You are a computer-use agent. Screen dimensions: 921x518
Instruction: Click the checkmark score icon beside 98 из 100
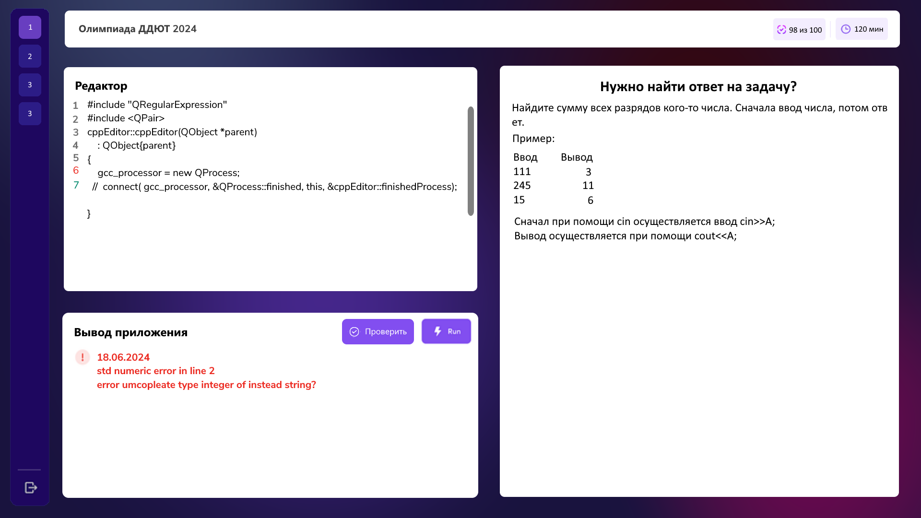tap(781, 30)
